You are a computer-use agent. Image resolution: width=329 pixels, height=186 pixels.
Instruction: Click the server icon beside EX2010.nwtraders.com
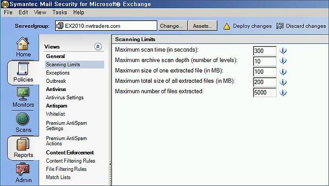60,26
